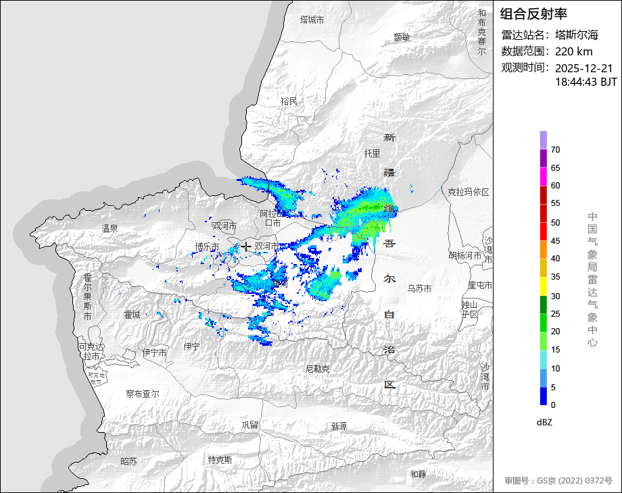Click the legend value '0'

(x=553, y=405)
